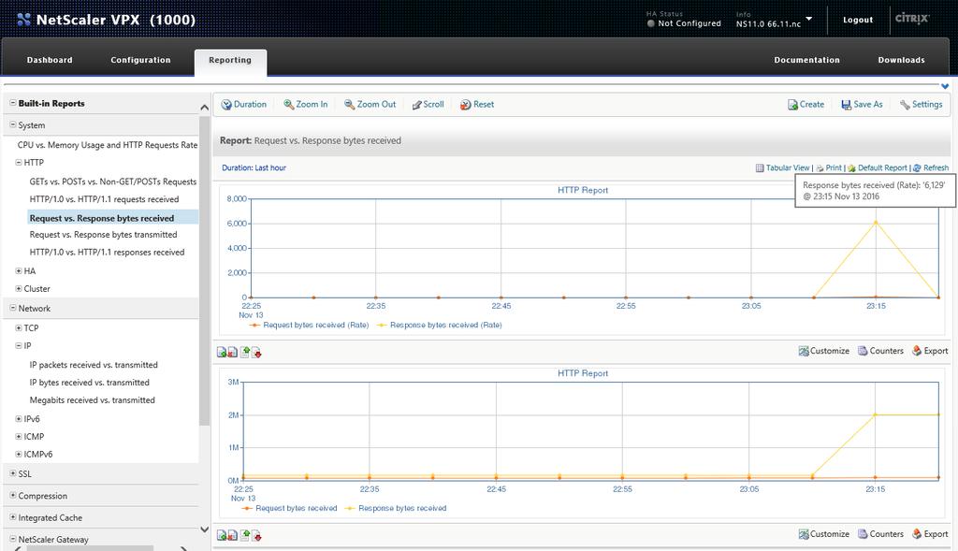
Task: Expand the ICMPv6 tree node
Action: click(19, 455)
